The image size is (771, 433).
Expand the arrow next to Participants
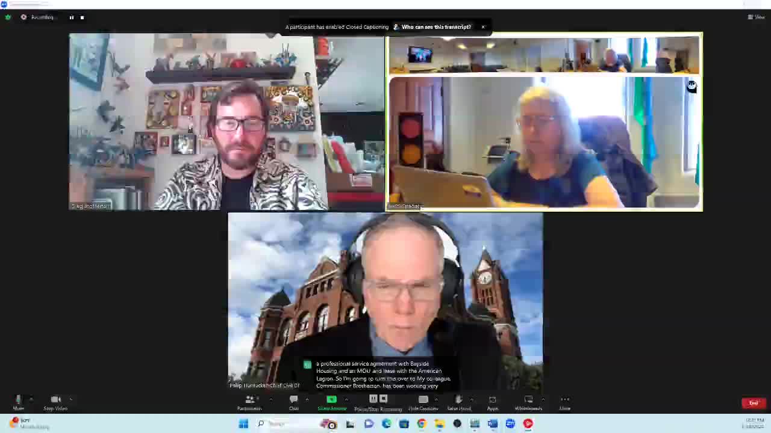[270, 399]
